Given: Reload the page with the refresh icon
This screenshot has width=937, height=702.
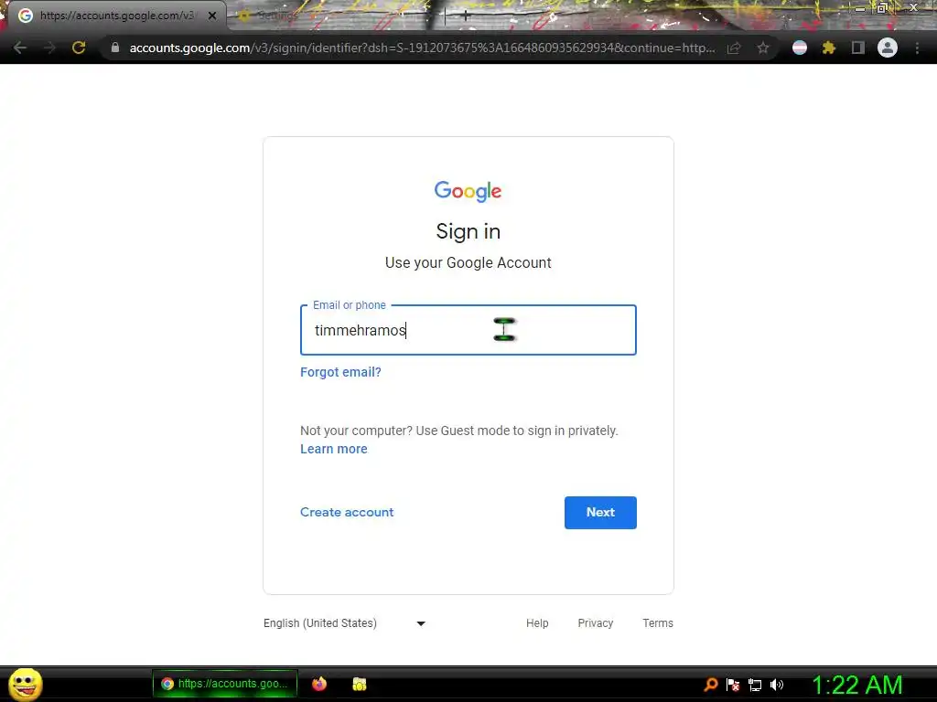Looking at the screenshot, I should 79,48.
